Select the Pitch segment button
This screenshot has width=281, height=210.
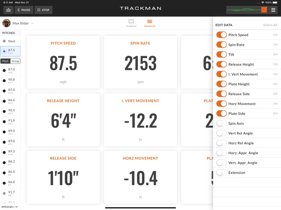pos(5,61)
